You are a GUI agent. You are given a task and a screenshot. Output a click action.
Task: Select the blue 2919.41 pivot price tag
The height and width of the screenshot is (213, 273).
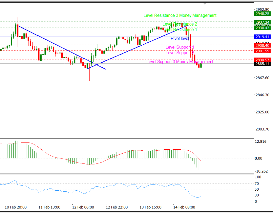coord(263,37)
